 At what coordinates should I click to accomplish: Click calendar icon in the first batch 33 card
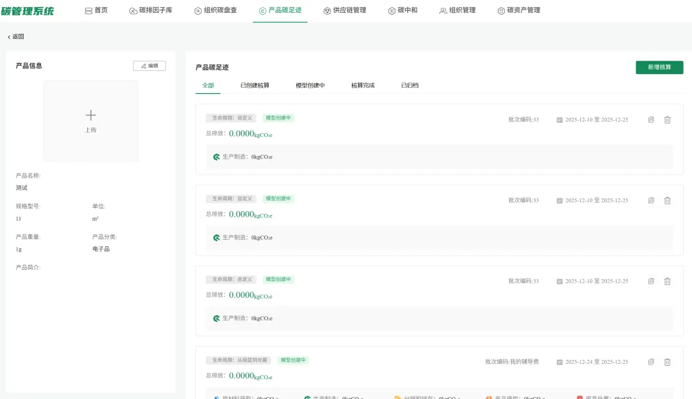point(559,120)
